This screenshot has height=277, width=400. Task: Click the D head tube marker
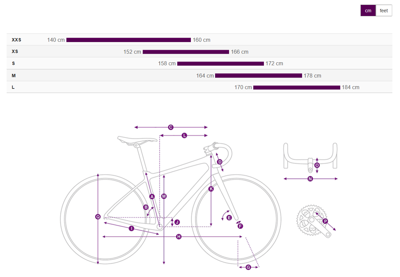(219, 162)
